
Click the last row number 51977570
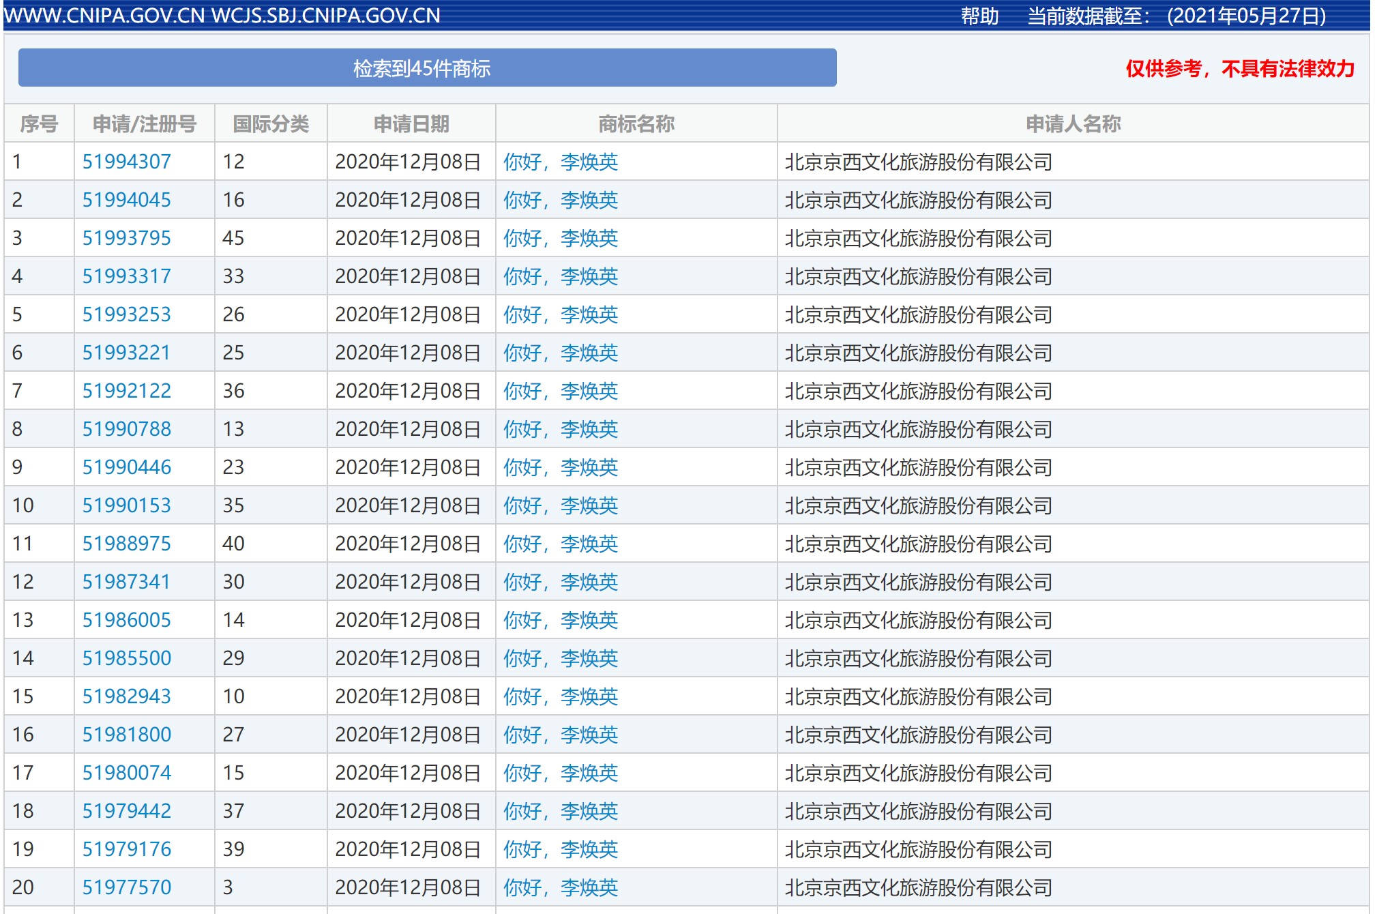tap(126, 887)
